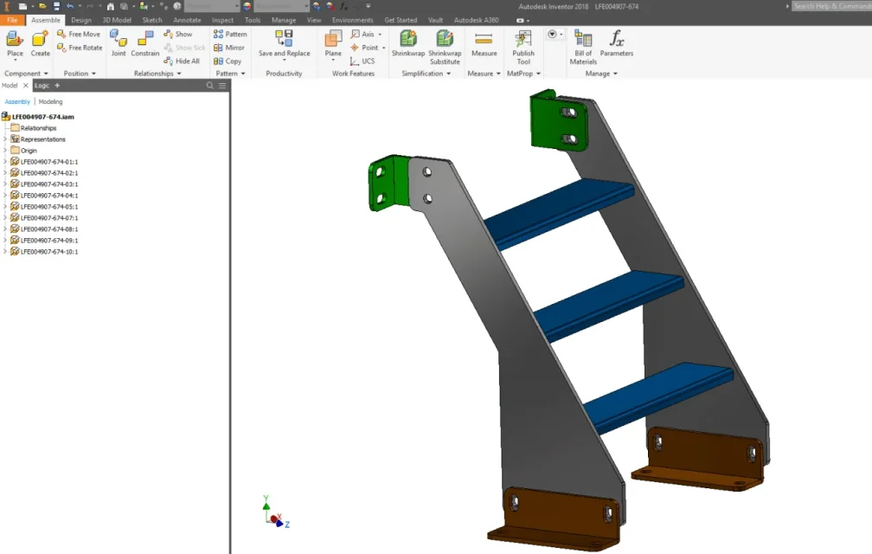This screenshot has width=872, height=554.
Task: Open the Constrain tool
Action: pos(145,42)
